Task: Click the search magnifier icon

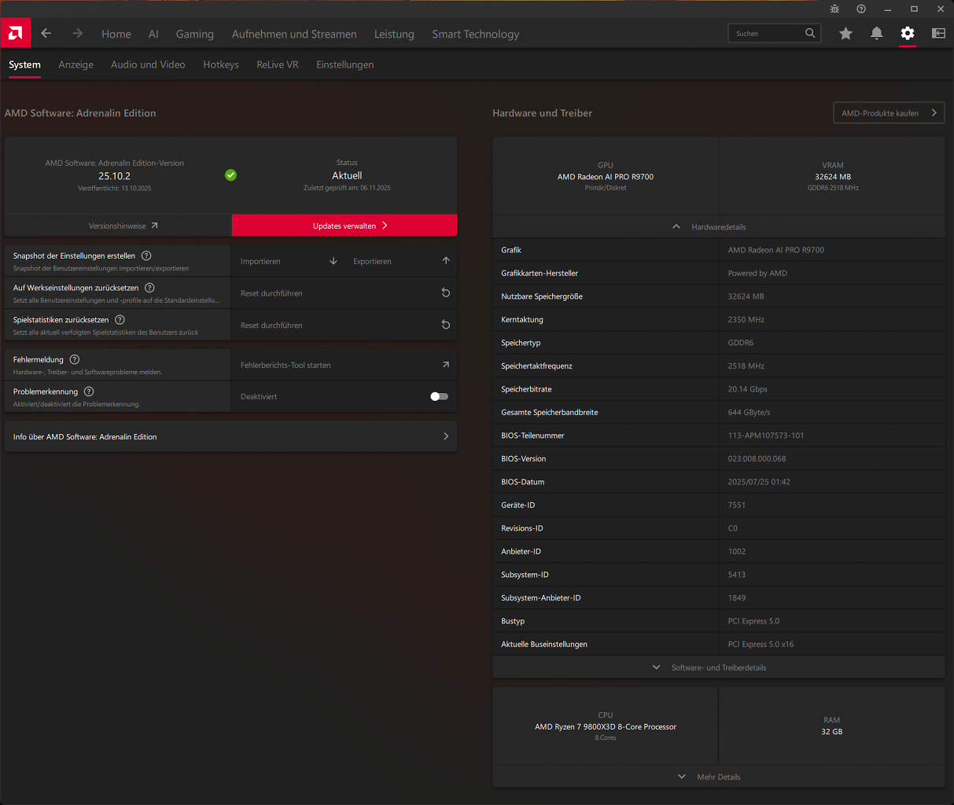Action: pyautogui.click(x=810, y=33)
